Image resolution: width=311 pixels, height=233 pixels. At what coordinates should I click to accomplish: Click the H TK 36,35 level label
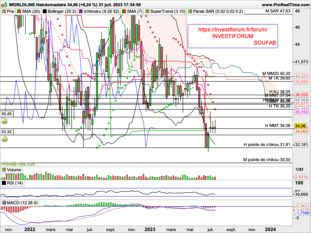pyautogui.click(x=280, y=106)
